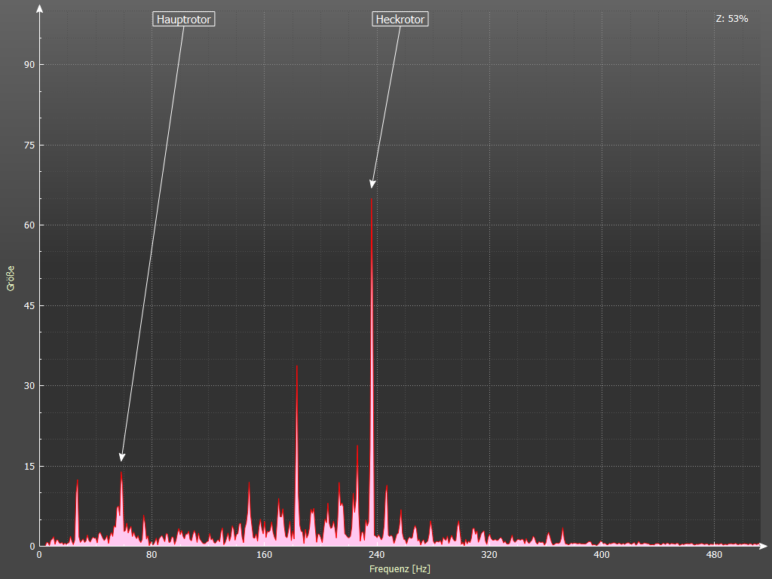
Task: Click the 80 tick on frequency axis
Action: coord(152,556)
